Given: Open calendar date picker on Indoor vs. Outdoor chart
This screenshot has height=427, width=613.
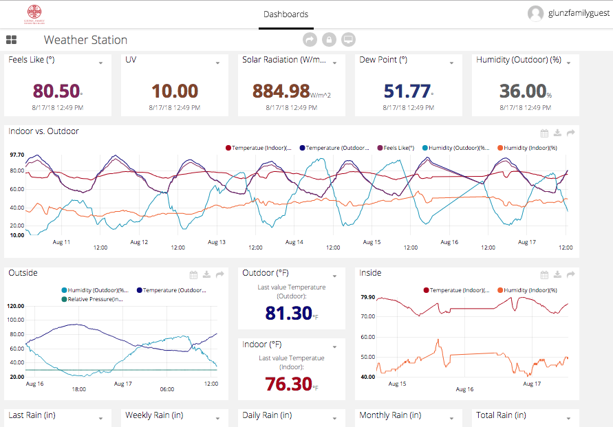Looking at the screenshot, I should pyautogui.click(x=544, y=133).
